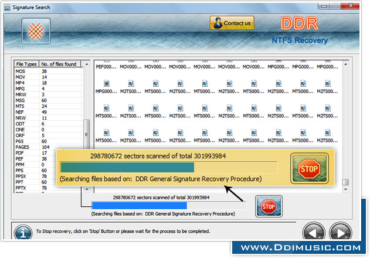Select the PDF file type row

pyautogui.click(x=35, y=153)
